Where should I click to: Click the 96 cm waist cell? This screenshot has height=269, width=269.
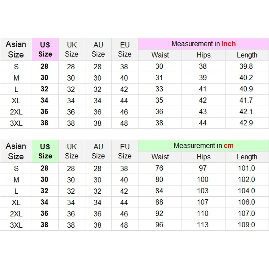tap(159, 225)
